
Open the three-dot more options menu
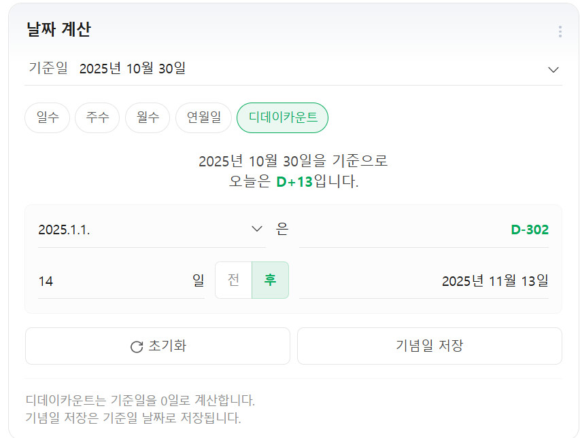[x=560, y=31]
